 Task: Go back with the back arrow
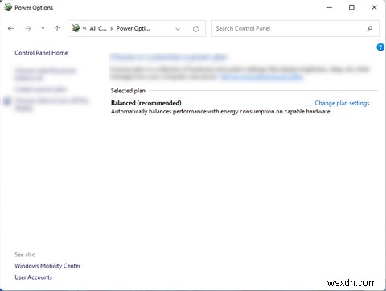[x=10, y=28]
